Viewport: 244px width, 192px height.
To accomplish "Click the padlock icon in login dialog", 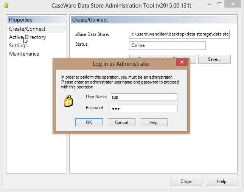I will pos(68,101).
